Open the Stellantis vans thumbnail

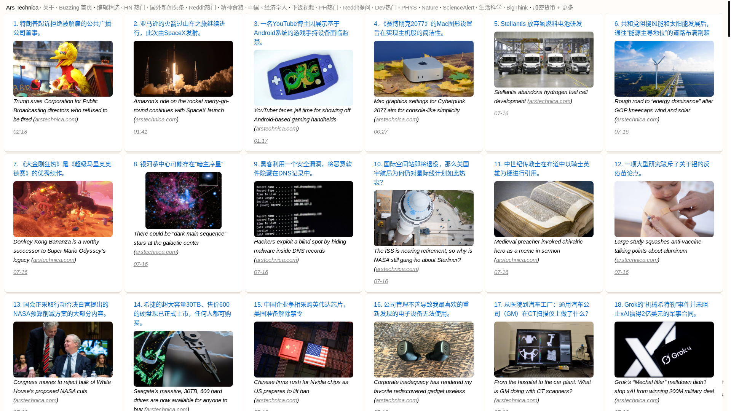click(544, 59)
